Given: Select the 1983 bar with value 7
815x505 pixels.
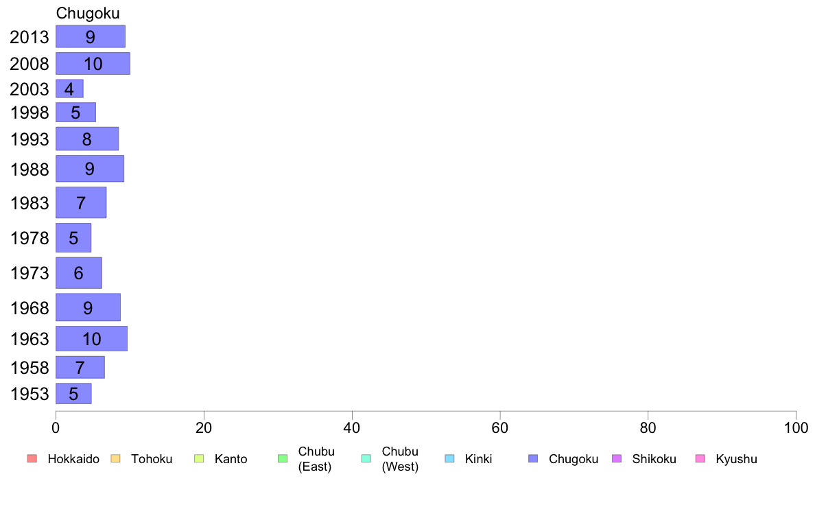Looking at the screenshot, I should pos(81,202).
